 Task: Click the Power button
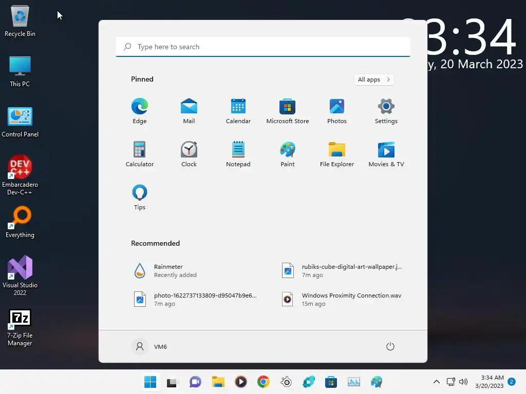tap(390, 346)
